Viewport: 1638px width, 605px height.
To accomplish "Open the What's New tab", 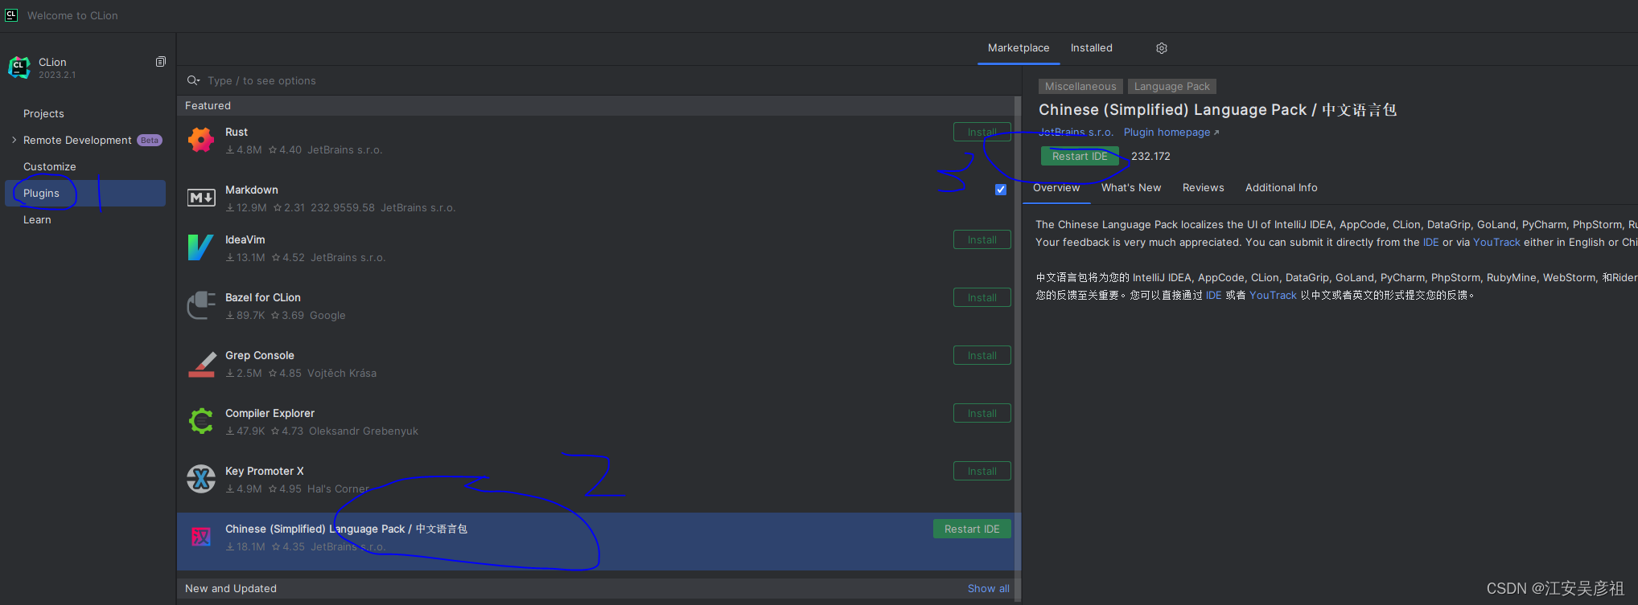I will [x=1131, y=187].
